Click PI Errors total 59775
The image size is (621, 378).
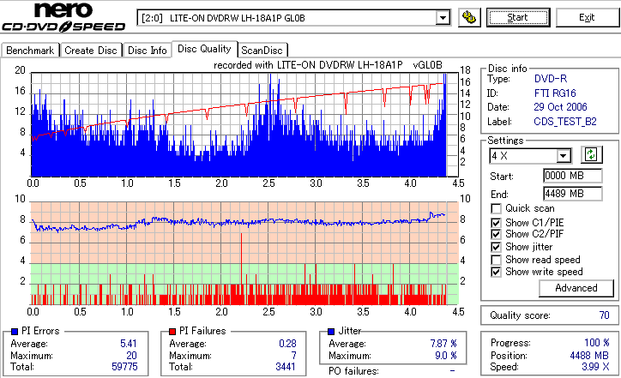[x=124, y=367]
